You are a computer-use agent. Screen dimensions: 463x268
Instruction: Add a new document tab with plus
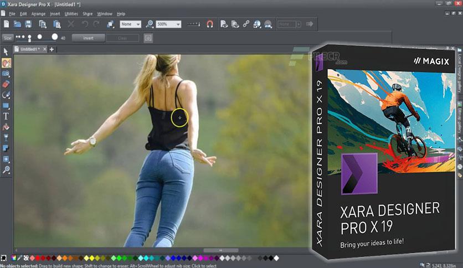(x=52, y=49)
